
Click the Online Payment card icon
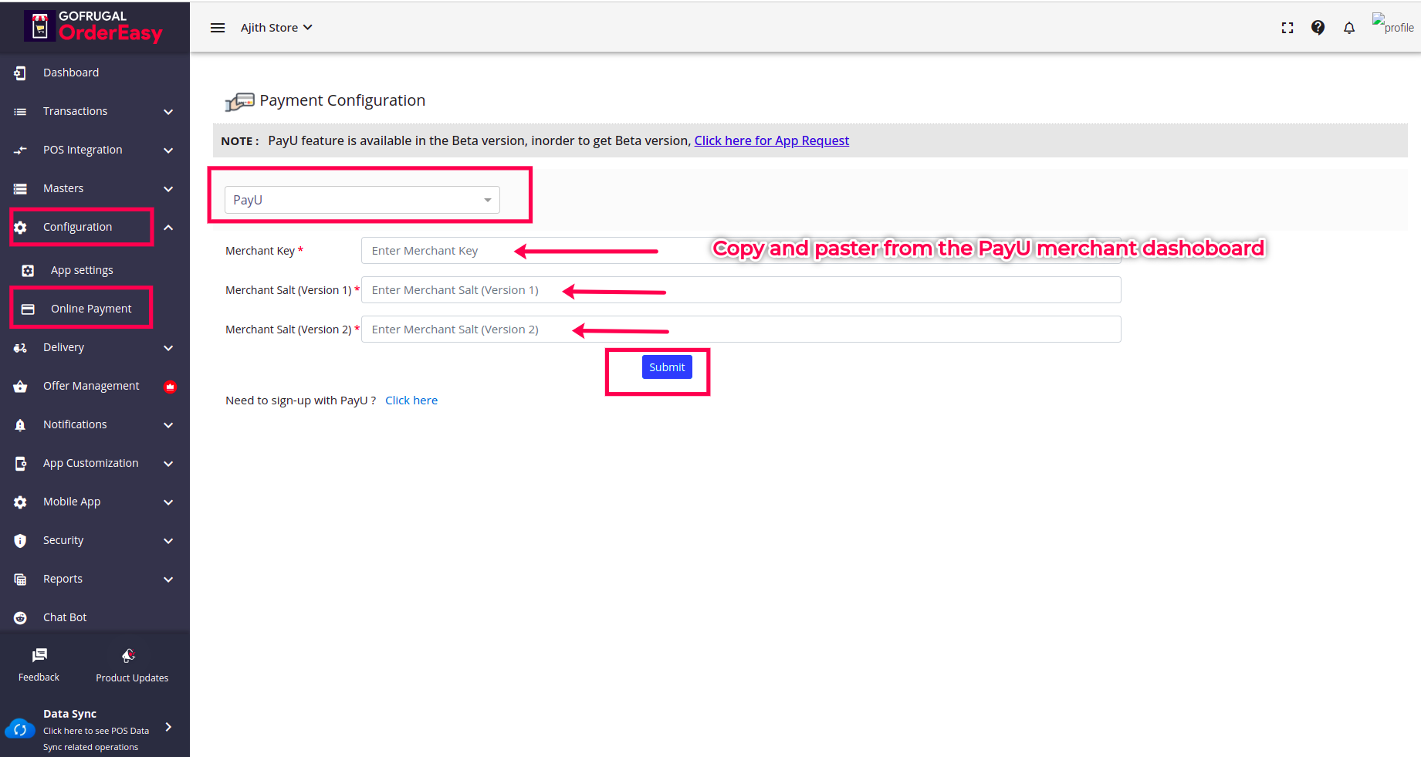pos(28,309)
